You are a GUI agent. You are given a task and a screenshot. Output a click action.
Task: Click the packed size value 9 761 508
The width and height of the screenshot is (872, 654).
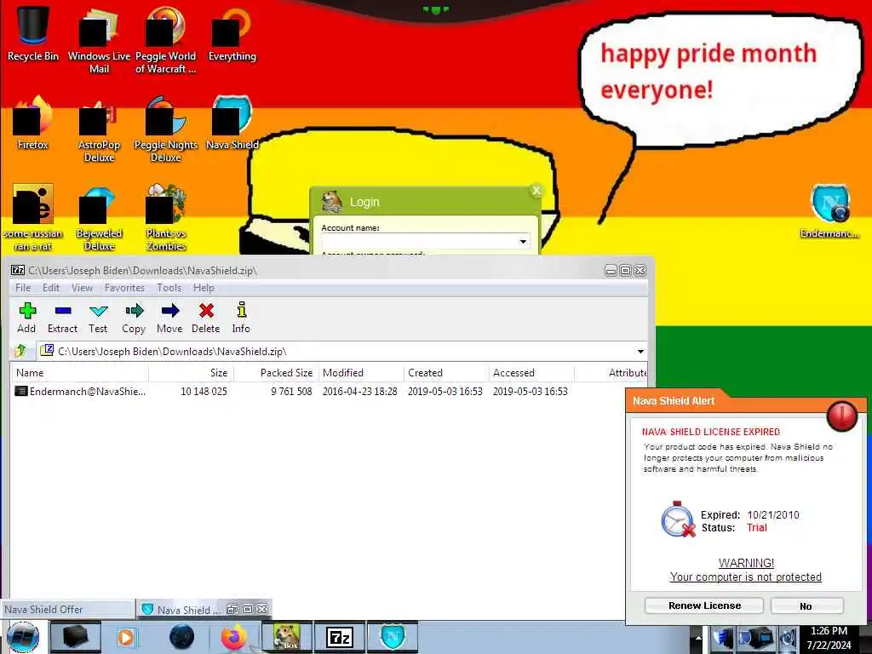point(291,391)
